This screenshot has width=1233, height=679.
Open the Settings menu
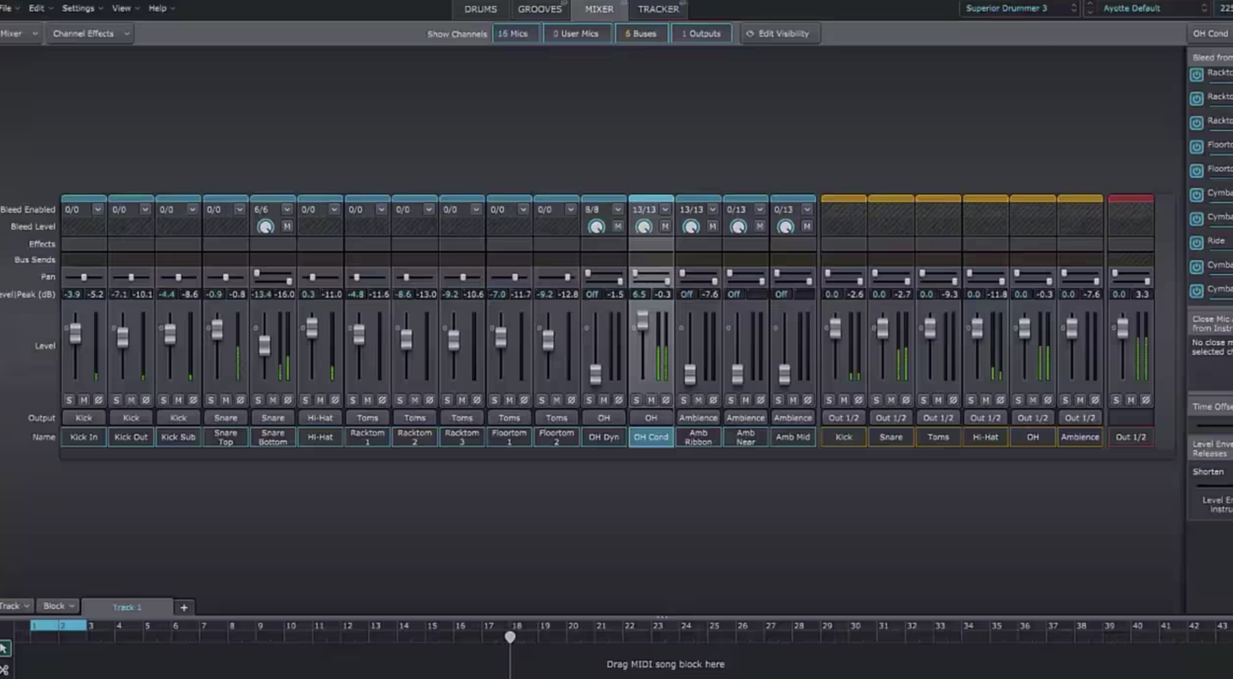click(x=79, y=8)
